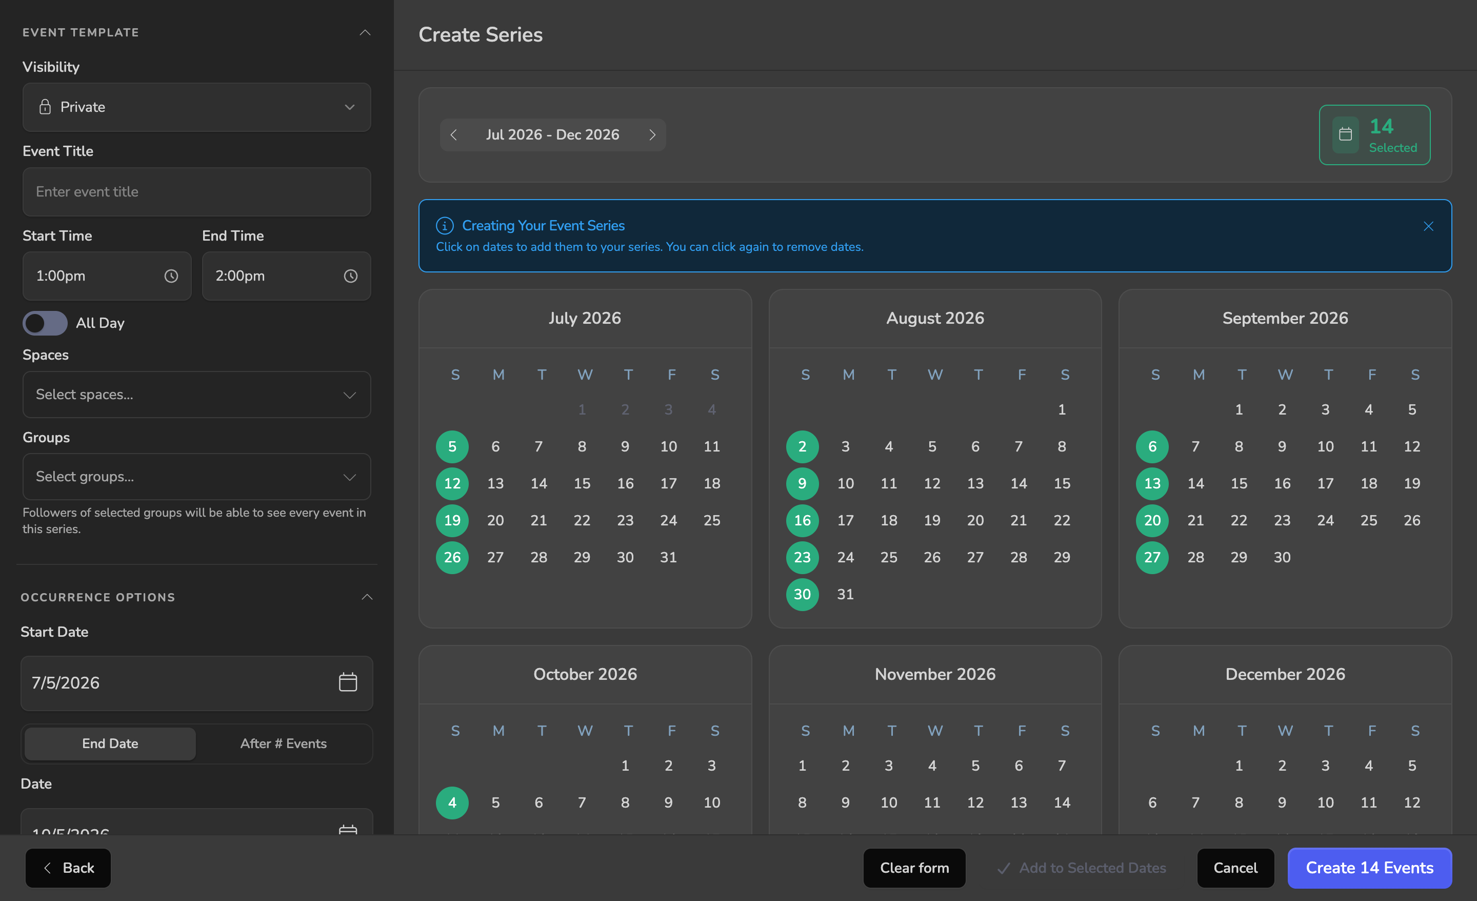Go to next date range with right arrow
The width and height of the screenshot is (1477, 901).
click(x=653, y=135)
